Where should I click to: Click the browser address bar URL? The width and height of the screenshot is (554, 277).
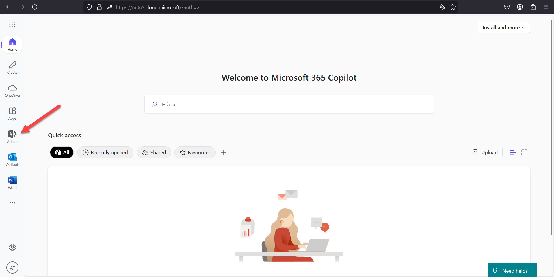[158, 7]
